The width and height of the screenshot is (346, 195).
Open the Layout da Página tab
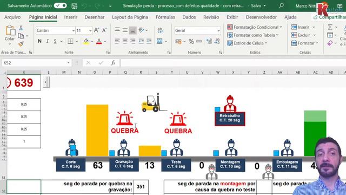tap(130, 17)
